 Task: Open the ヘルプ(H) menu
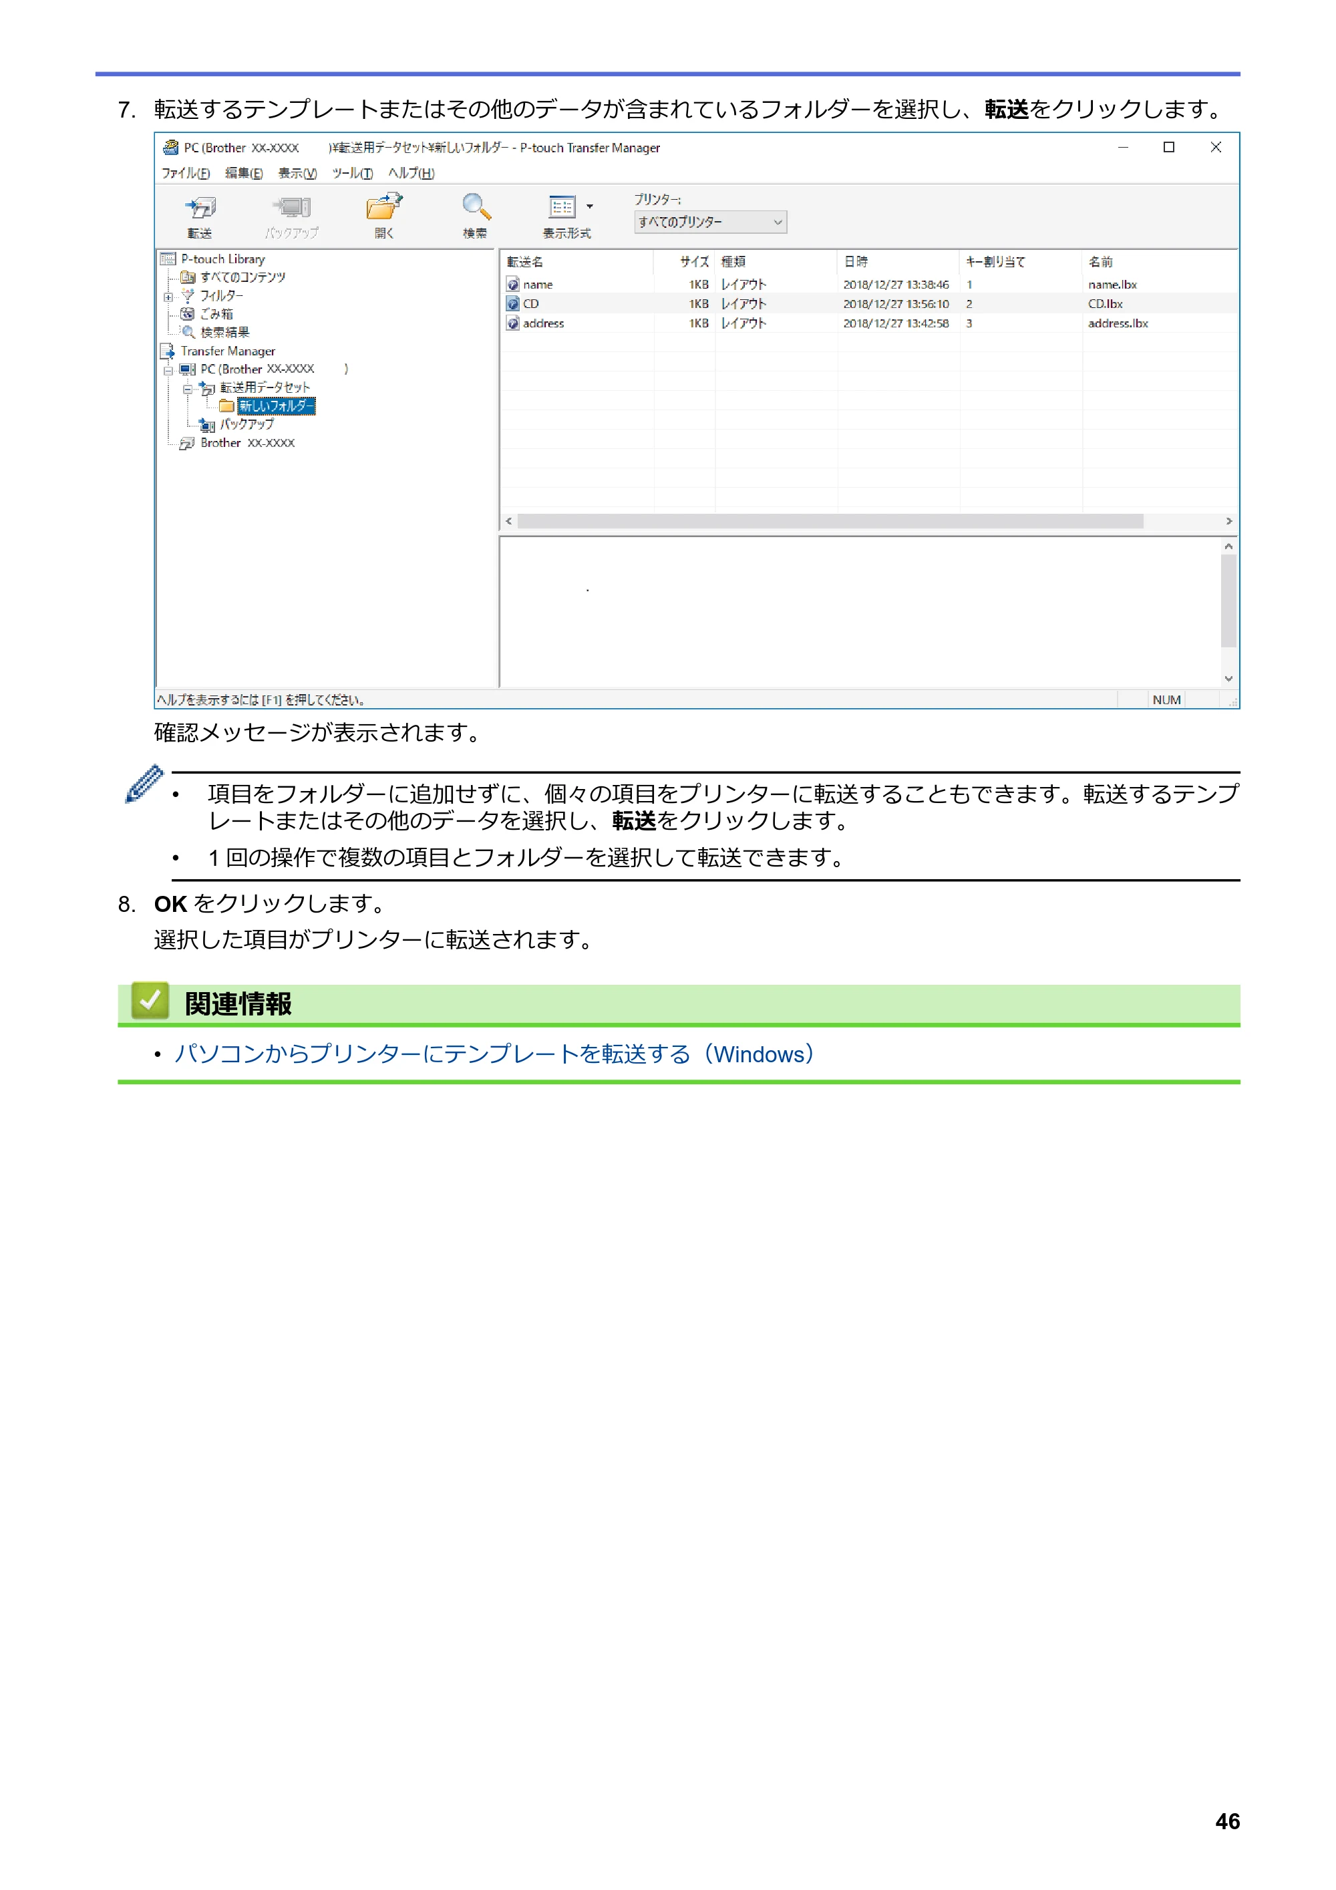coord(411,173)
